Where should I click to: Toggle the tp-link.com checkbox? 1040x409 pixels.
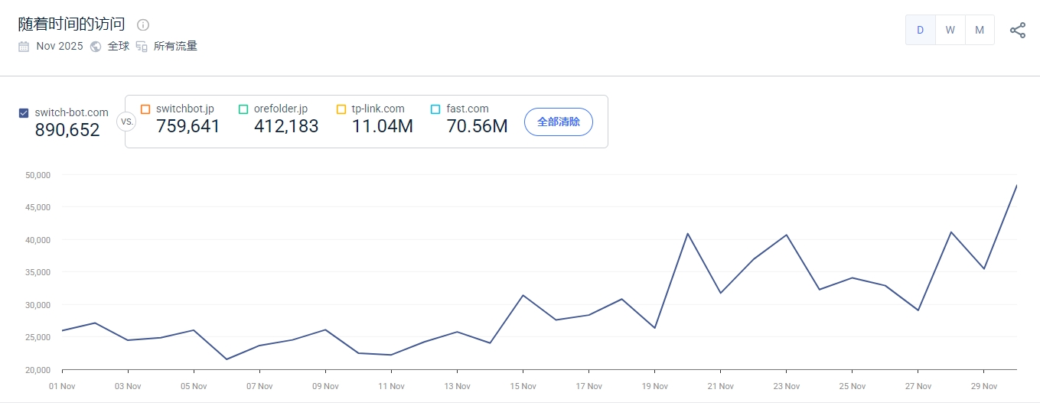(341, 109)
